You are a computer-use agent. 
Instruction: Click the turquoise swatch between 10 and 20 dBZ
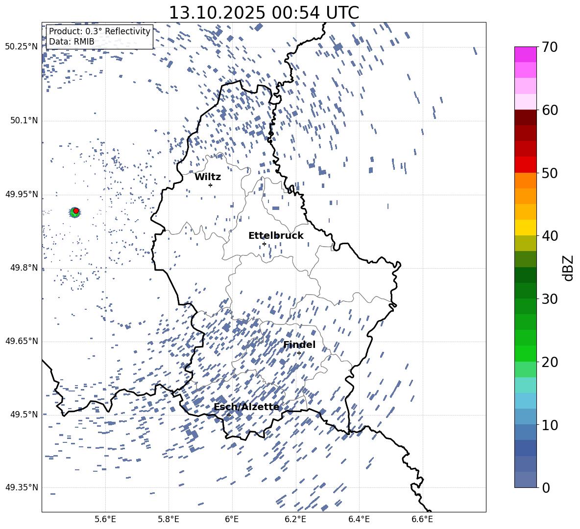[x=526, y=385]
